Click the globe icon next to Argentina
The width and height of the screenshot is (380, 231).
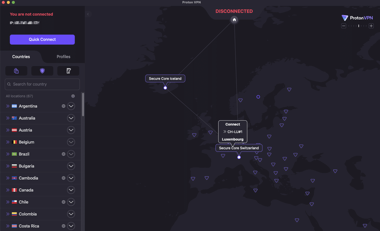(63, 106)
